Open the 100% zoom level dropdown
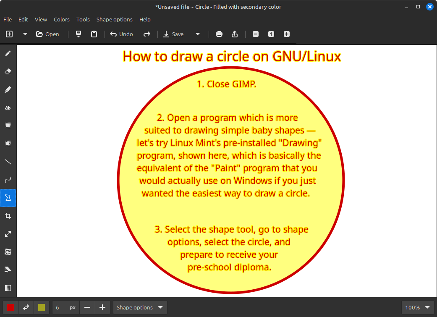Image resolution: width=437 pixels, height=317 pixels. 418,307
